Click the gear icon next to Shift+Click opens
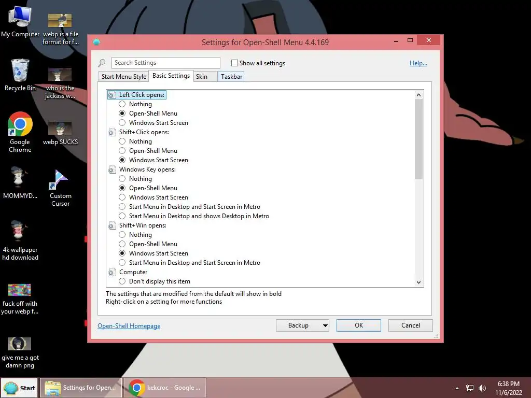The height and width of the screenshot is (398, 531). (112, 132)
